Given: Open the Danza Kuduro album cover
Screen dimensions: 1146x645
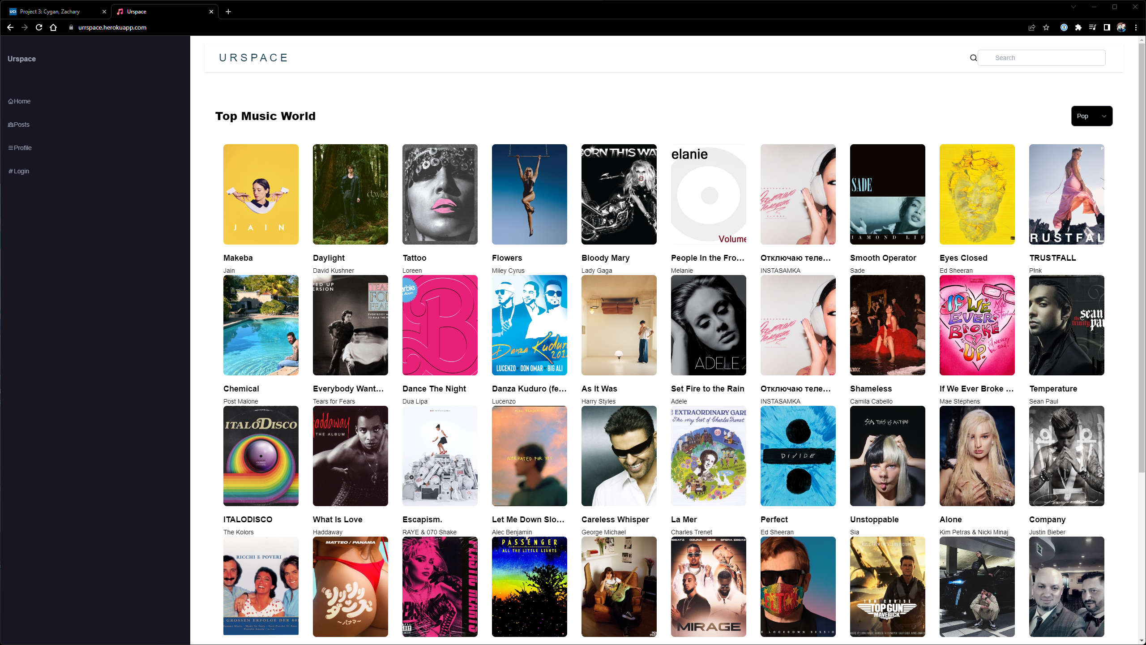Looking at the screenshot, I should 530,325.
